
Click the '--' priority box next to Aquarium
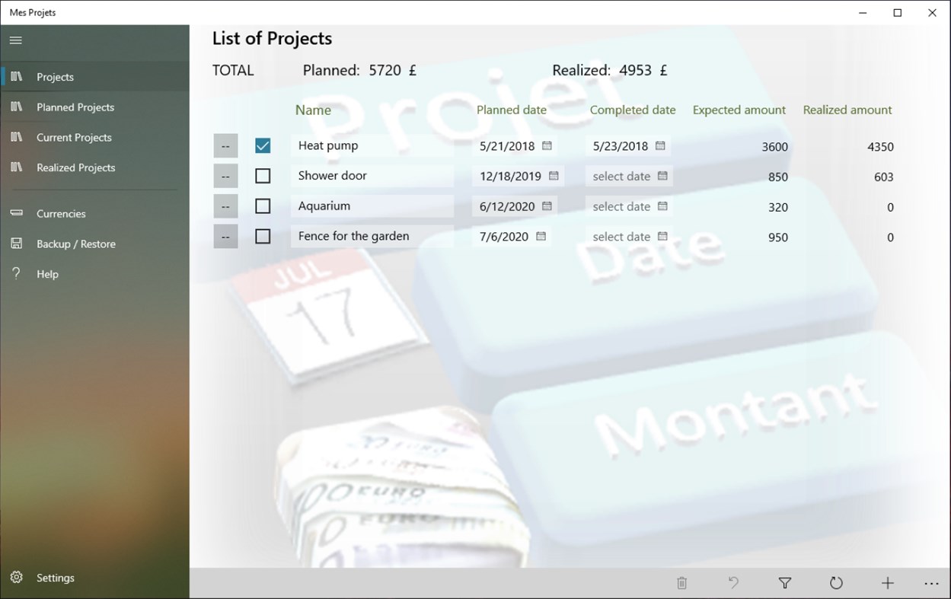pos(225,206)
